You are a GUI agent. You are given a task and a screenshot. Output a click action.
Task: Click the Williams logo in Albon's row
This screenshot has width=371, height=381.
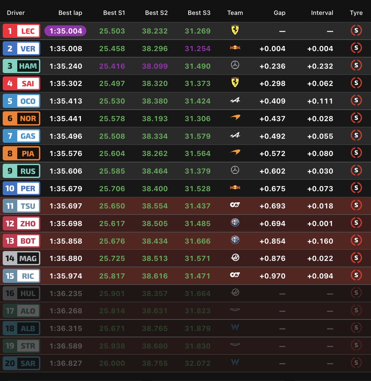coord(235,327)
